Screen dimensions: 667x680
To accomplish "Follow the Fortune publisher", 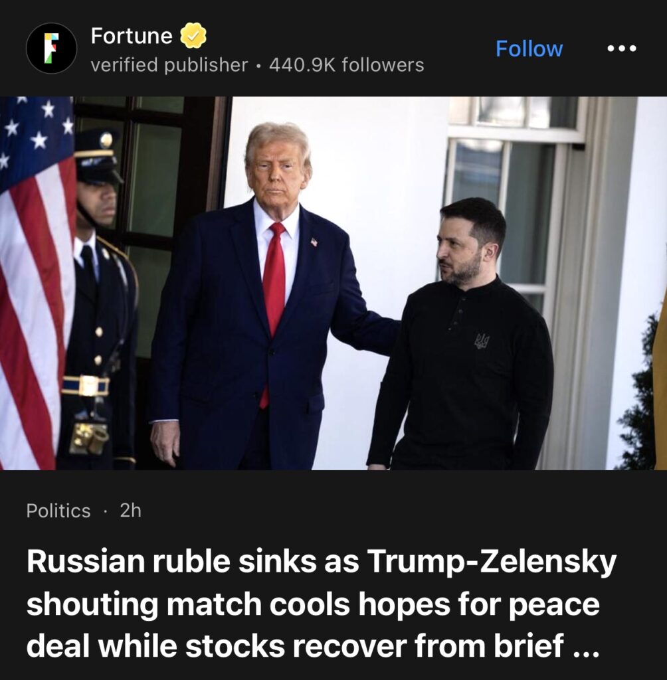I will pos(529,48).
